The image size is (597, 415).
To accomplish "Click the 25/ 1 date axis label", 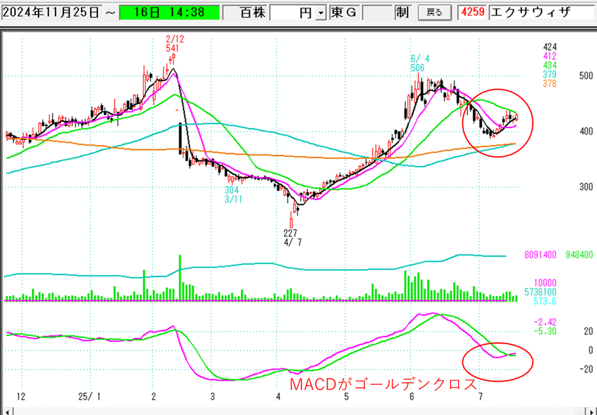I will 90,397.
